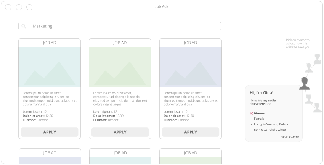Select the gray avatar directly below Gina
The width and height of the screenshot is (324, 165).
[309, 99]
